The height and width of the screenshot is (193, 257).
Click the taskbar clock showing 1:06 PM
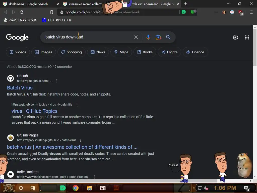(x=225, y=188)
